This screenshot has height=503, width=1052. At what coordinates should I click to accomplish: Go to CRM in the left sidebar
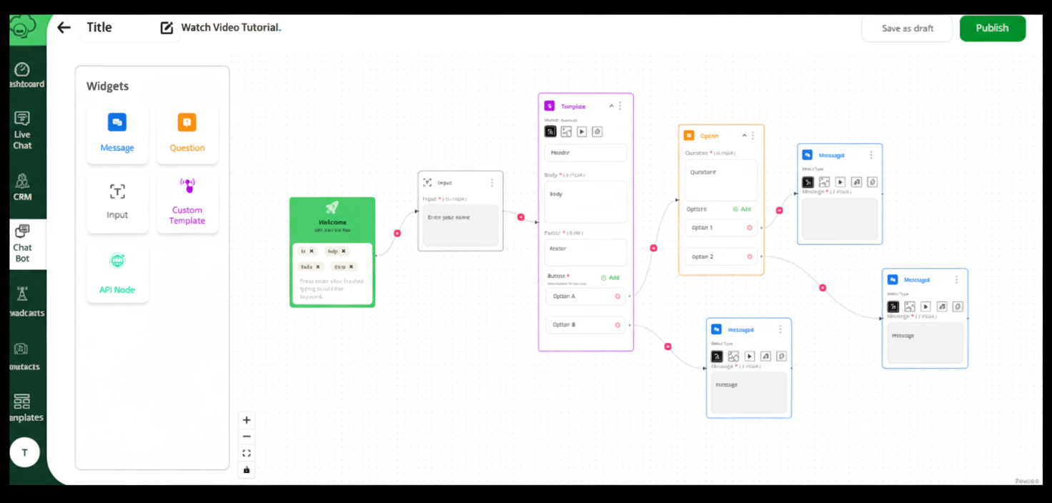(22, 186)
